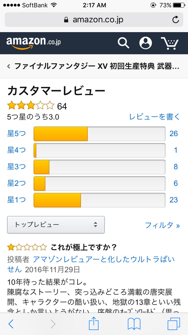
Task: Click the 星2つ review count 6
Action: pos(176,183)
